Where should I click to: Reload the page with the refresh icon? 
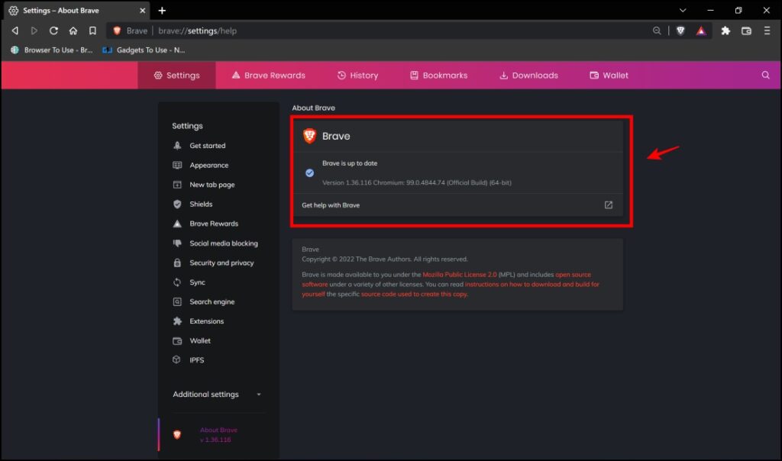[53, 31]
